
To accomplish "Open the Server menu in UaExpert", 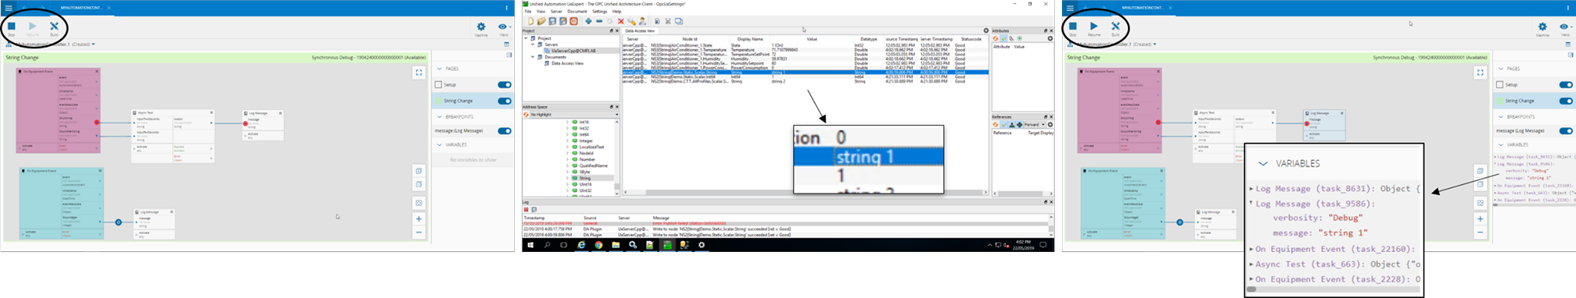I will point(556,12).
